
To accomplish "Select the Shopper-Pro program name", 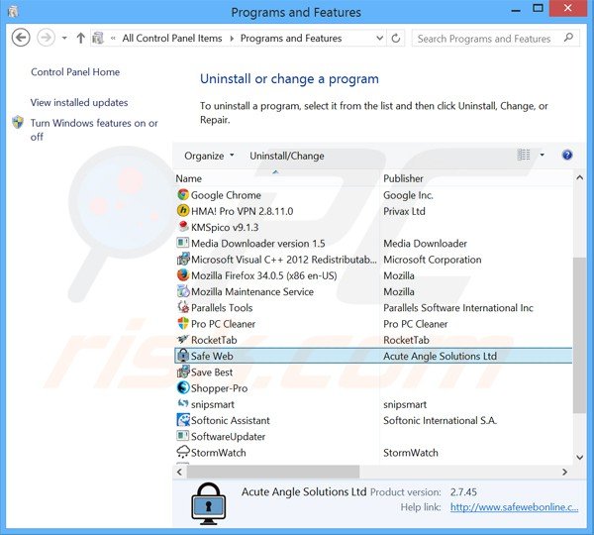I will coord(220,388).
